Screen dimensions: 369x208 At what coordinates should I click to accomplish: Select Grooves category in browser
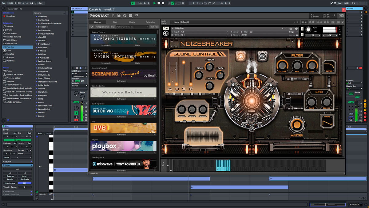tap(10, 57)
